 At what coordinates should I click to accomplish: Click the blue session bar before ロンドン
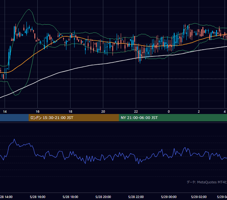click(14, 118)
